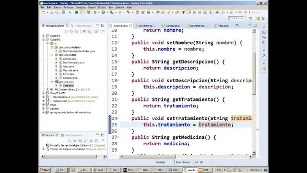Click the New file toolbar icon
The height and width of the screenshot is (173, 307).
pyautogui.click(x=44, y=12)
